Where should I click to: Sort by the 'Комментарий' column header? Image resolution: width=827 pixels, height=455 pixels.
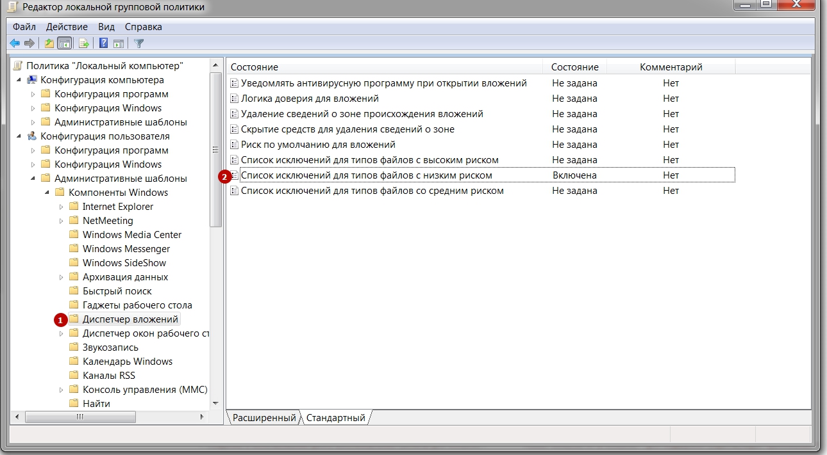coord(671,67)
